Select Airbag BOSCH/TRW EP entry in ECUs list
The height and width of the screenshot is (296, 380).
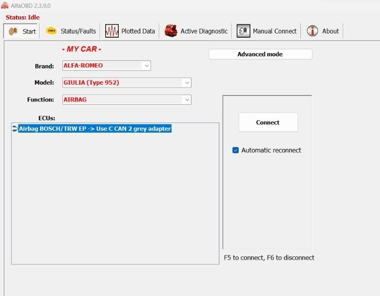[x=95, y=128]
